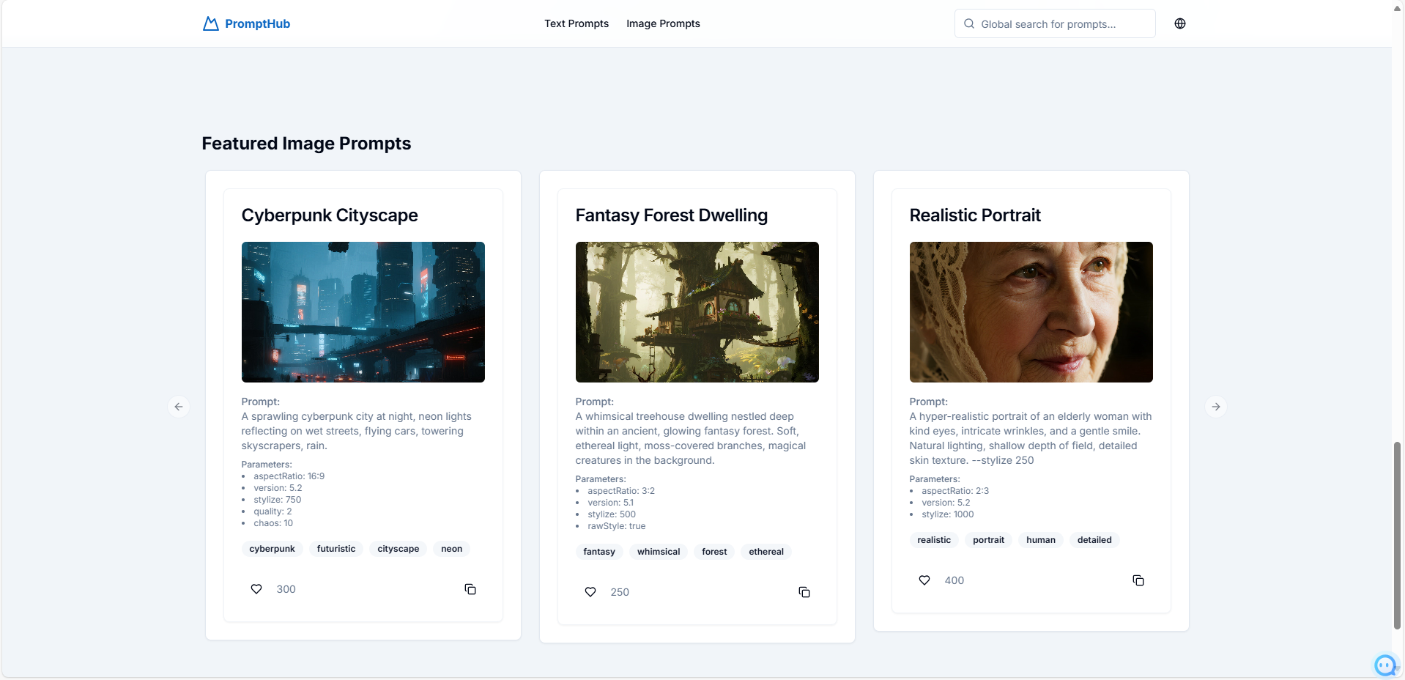Click the search magnifier icon
Image resolution: width=1405 pixels, height=680 pixels.
pos(969,23)
